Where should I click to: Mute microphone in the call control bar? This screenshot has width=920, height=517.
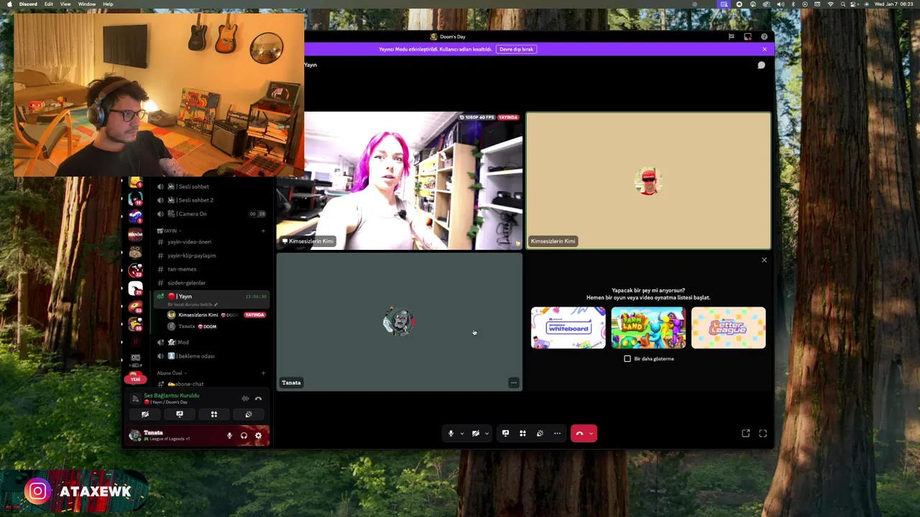click(x=451, y=434)
